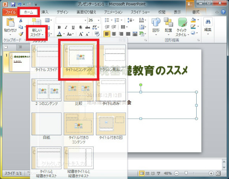Expand bullets list dropdown

(111, 20)
